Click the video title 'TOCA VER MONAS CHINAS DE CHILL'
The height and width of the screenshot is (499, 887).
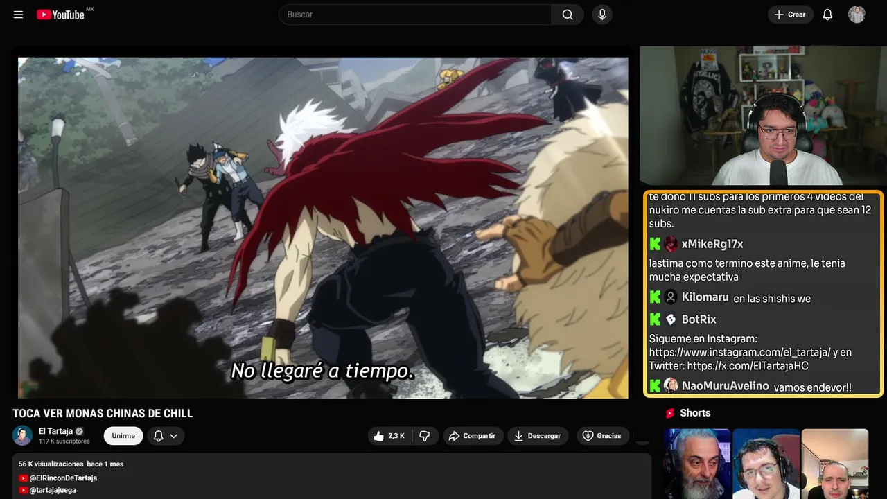[x=103, y=414]
